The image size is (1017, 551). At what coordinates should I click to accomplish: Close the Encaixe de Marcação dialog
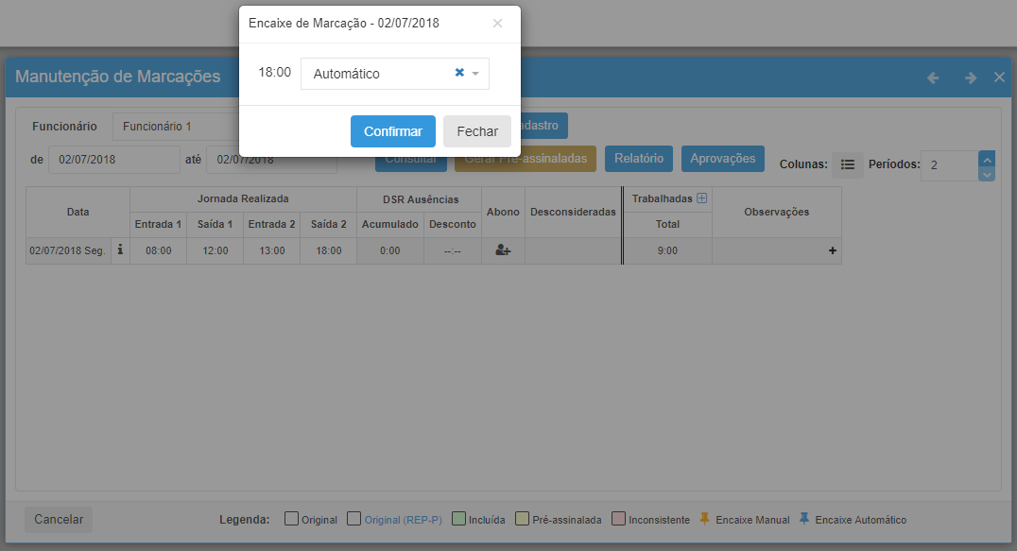pos(497,23)
